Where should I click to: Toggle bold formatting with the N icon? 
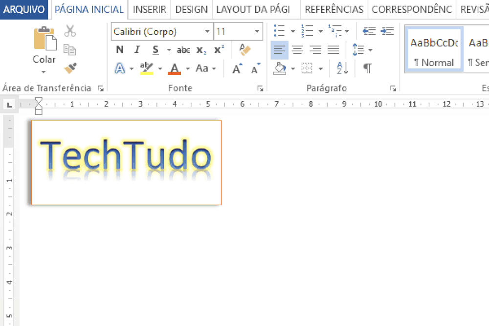[x=119, y=49]
